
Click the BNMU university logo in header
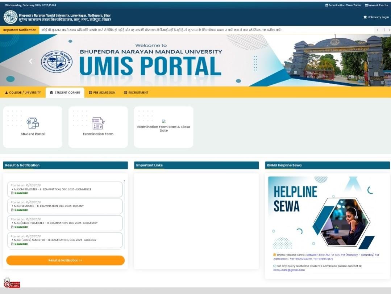11,17
